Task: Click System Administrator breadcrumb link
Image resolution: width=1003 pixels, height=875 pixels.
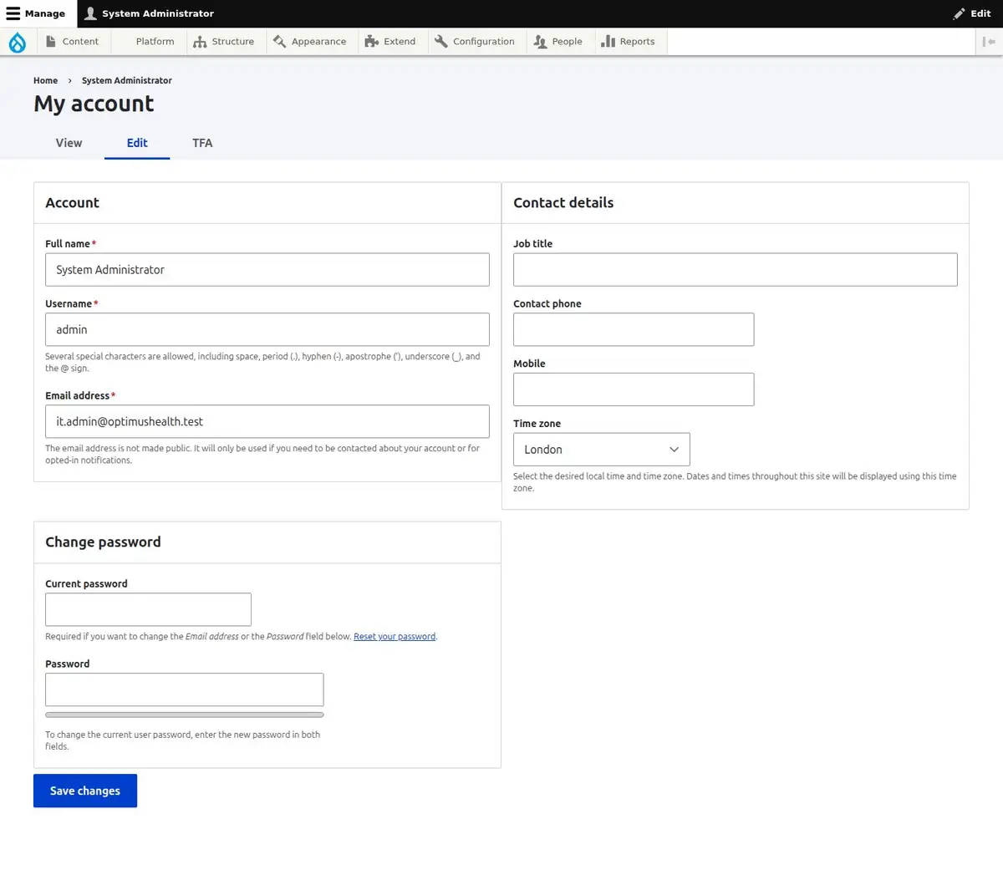Action: pos(127,81)
